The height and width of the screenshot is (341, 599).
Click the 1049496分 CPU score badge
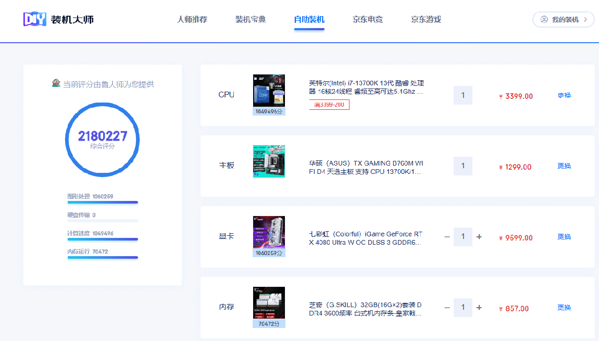tap(269, 111)
